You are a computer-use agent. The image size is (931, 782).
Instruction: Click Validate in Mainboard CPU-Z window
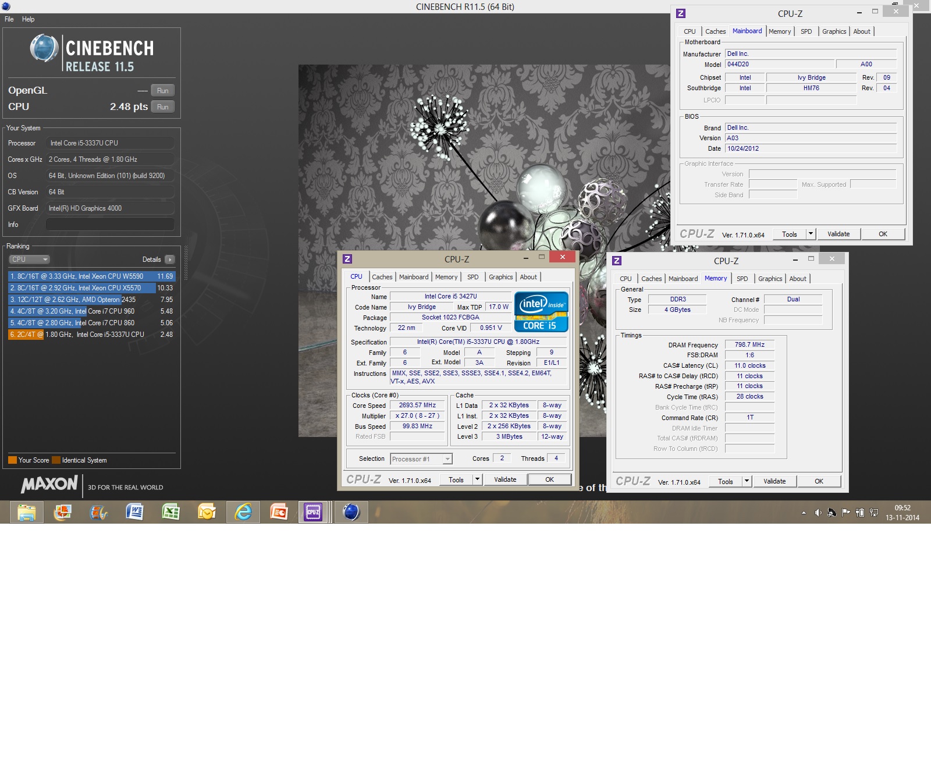pyautogui.click(x=838, y=234)
